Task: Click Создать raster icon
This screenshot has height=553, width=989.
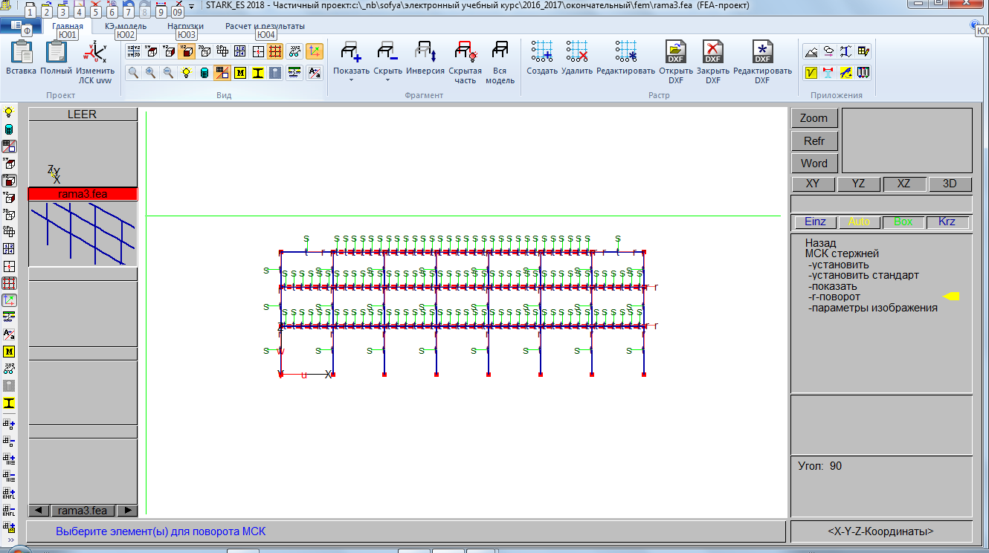Action: pyautogui.click(x=542, y=51)
